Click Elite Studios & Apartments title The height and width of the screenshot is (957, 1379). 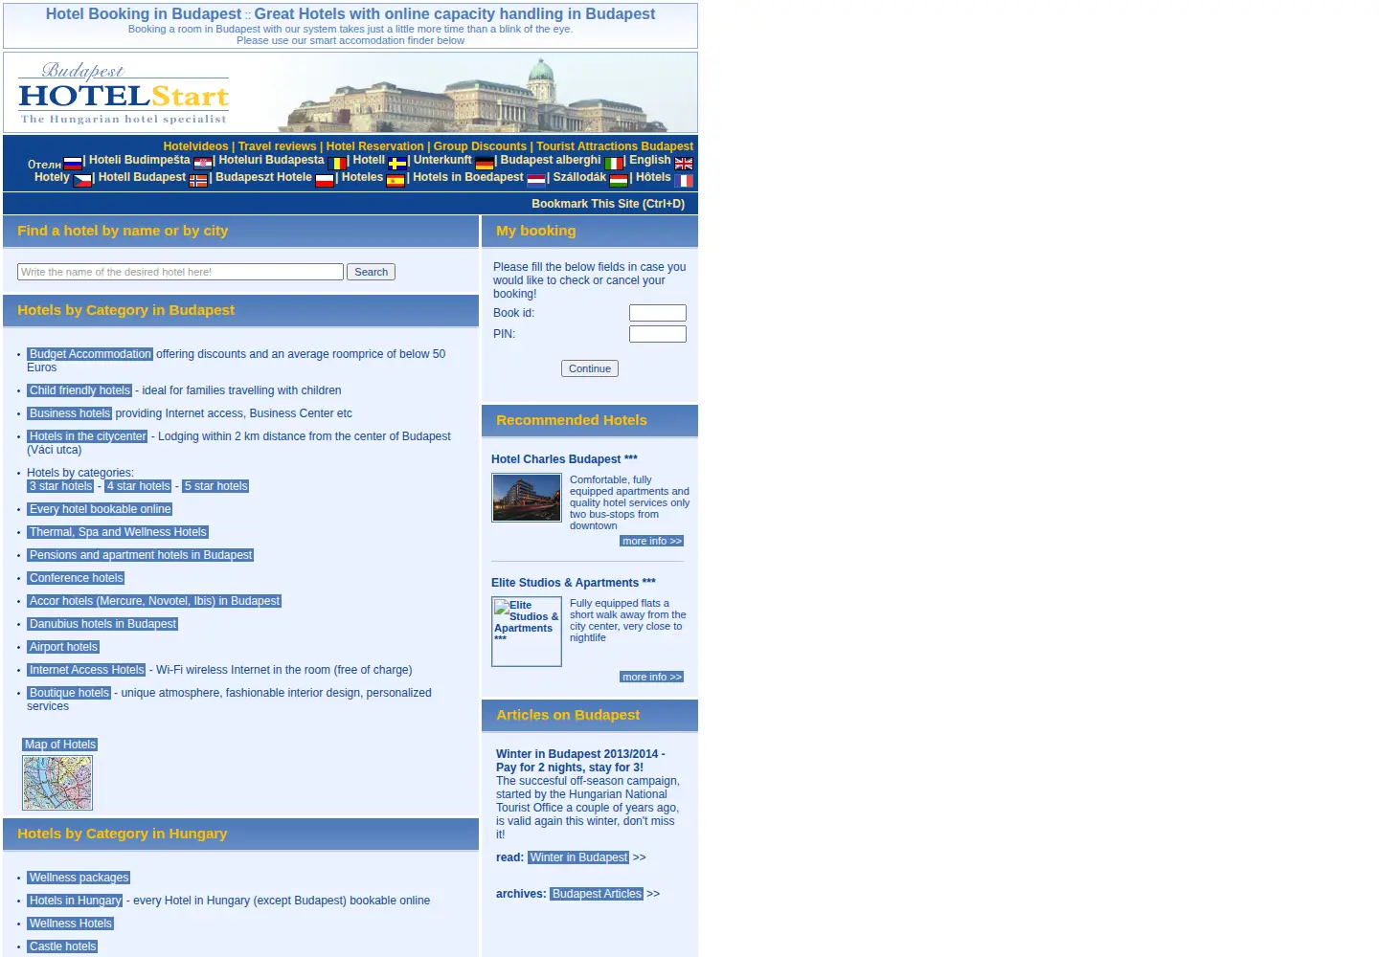coord(574,583)
